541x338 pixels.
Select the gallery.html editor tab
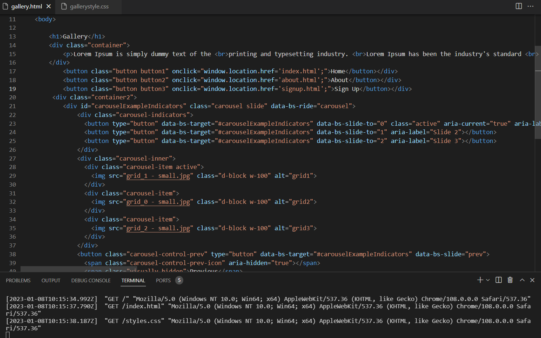pyautogui.click(x=26, y=7)
